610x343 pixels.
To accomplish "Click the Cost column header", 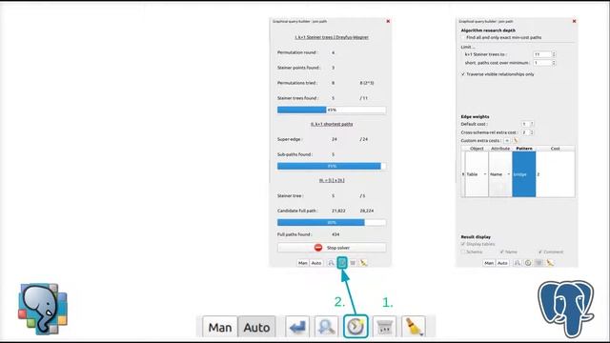I will click(x=555, y=149).
